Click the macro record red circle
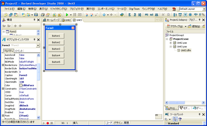This screenshot has width=207, height=126. pyautogui.click(x=48, y=123)
